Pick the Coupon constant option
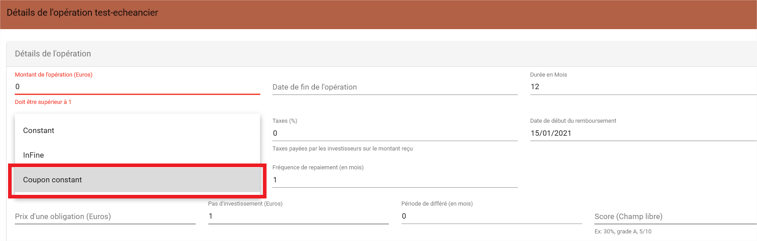Viewport: 757px width, 241px height. click(x=138, y=180)
